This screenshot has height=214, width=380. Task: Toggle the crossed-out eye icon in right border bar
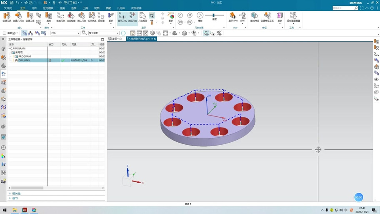point(376,92)
